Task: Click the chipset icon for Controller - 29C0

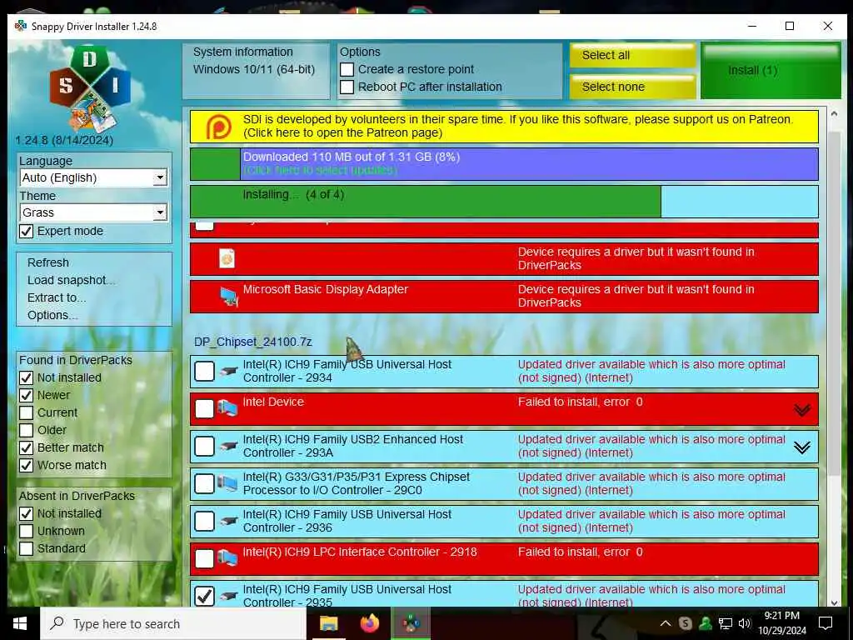Action: point(227,482)
